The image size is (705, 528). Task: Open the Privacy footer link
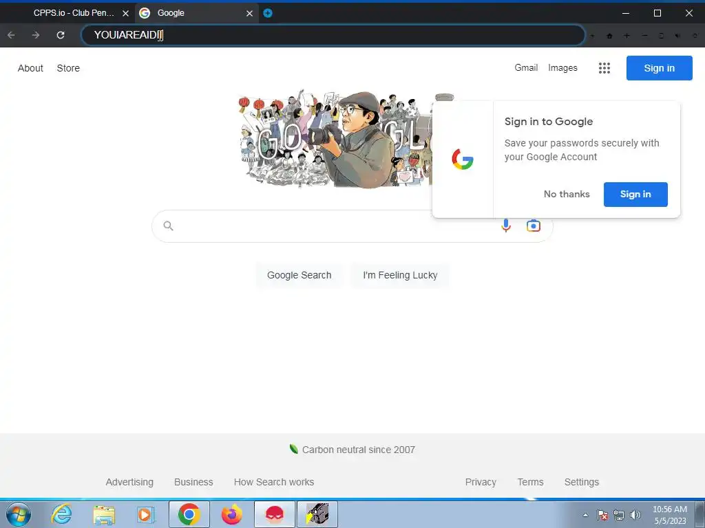pyautogui.click(x=481, y=482)
